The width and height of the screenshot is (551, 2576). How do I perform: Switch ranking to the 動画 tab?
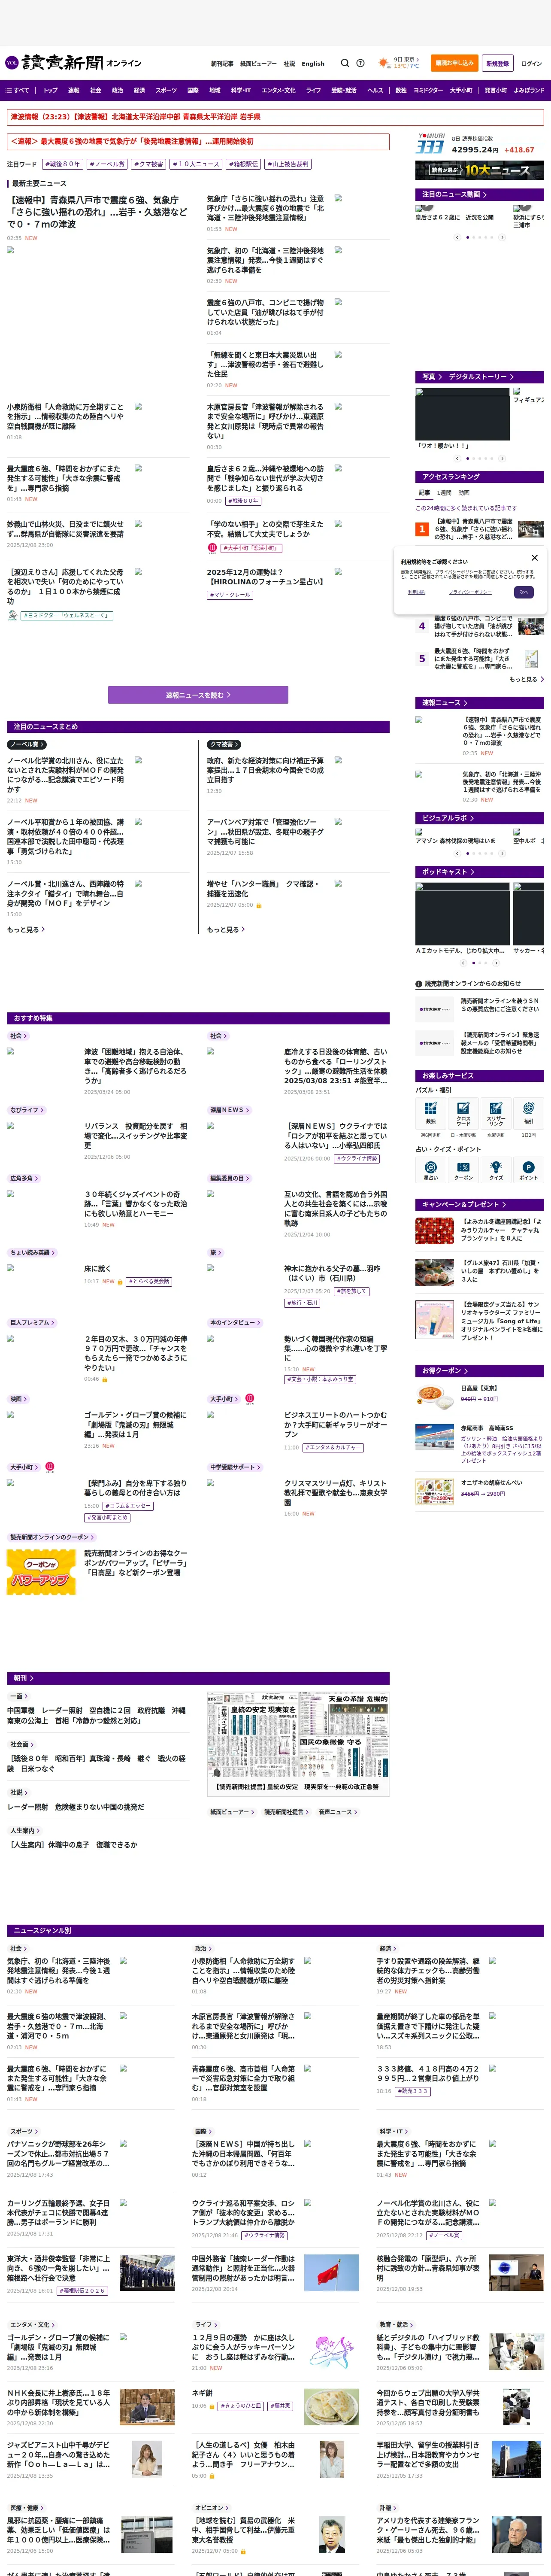coord(464,492)
